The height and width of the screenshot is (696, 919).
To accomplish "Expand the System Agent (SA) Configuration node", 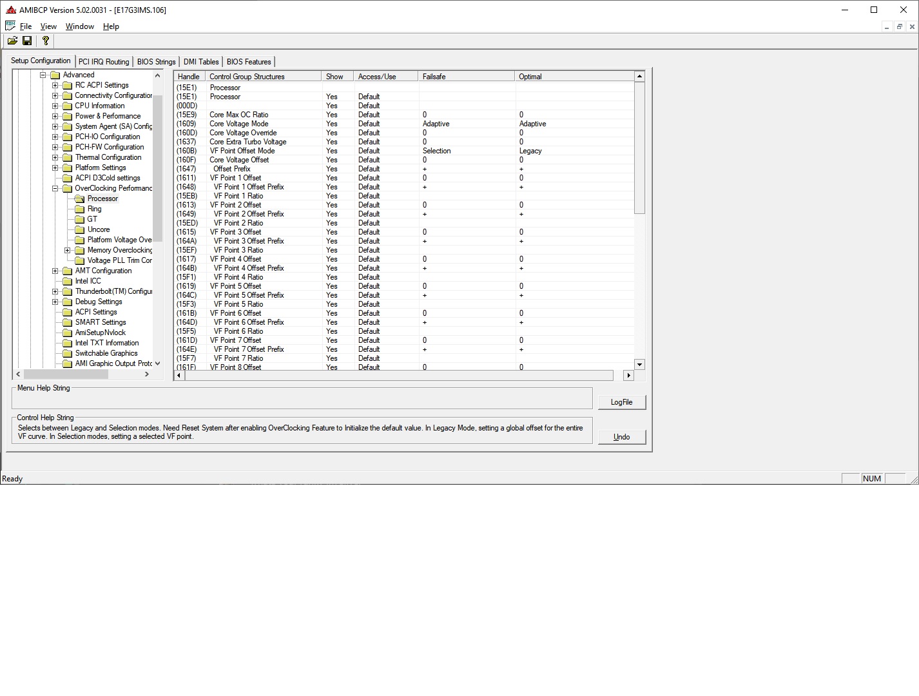I will pyautogui.click(x=55, y=126).
